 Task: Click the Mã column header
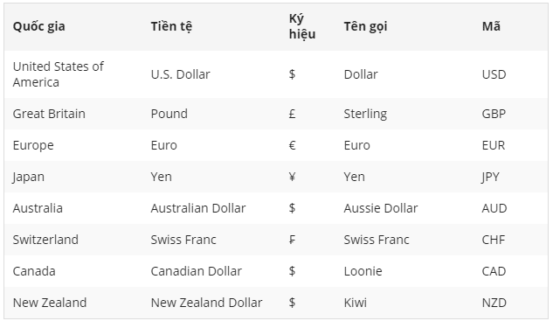(491, 26)
